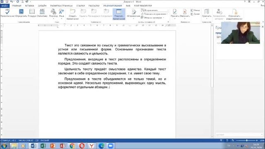This screenshot has height=149, width=265.
Task: Click the first-line indent marker on the ruler
Action: click(65, 25)
